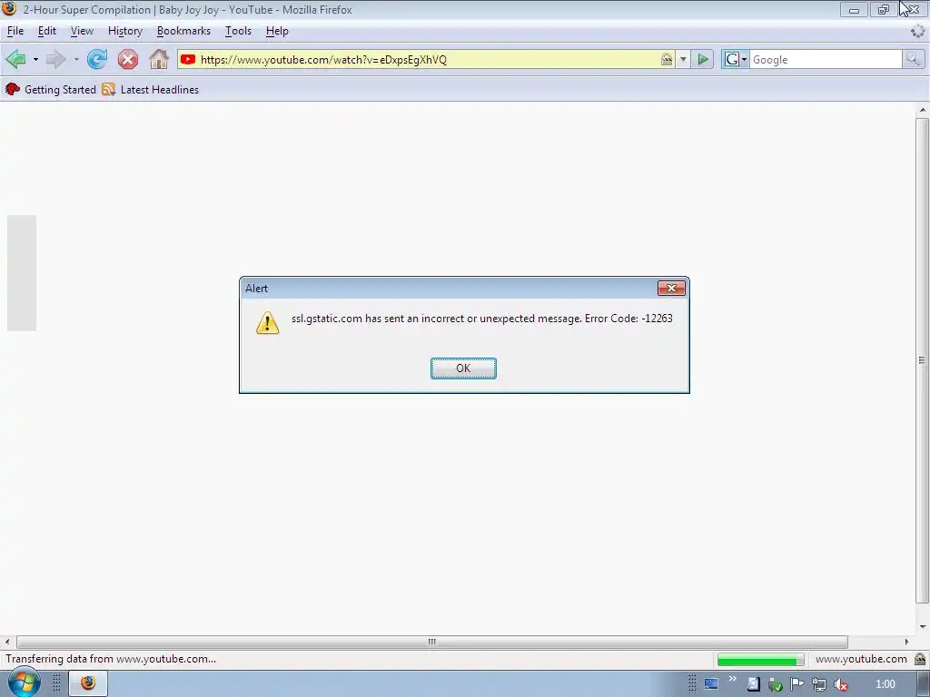The image size is (930, 697).
Task: Click the Getting Started bookmark icon
Action: click(13, 90)
